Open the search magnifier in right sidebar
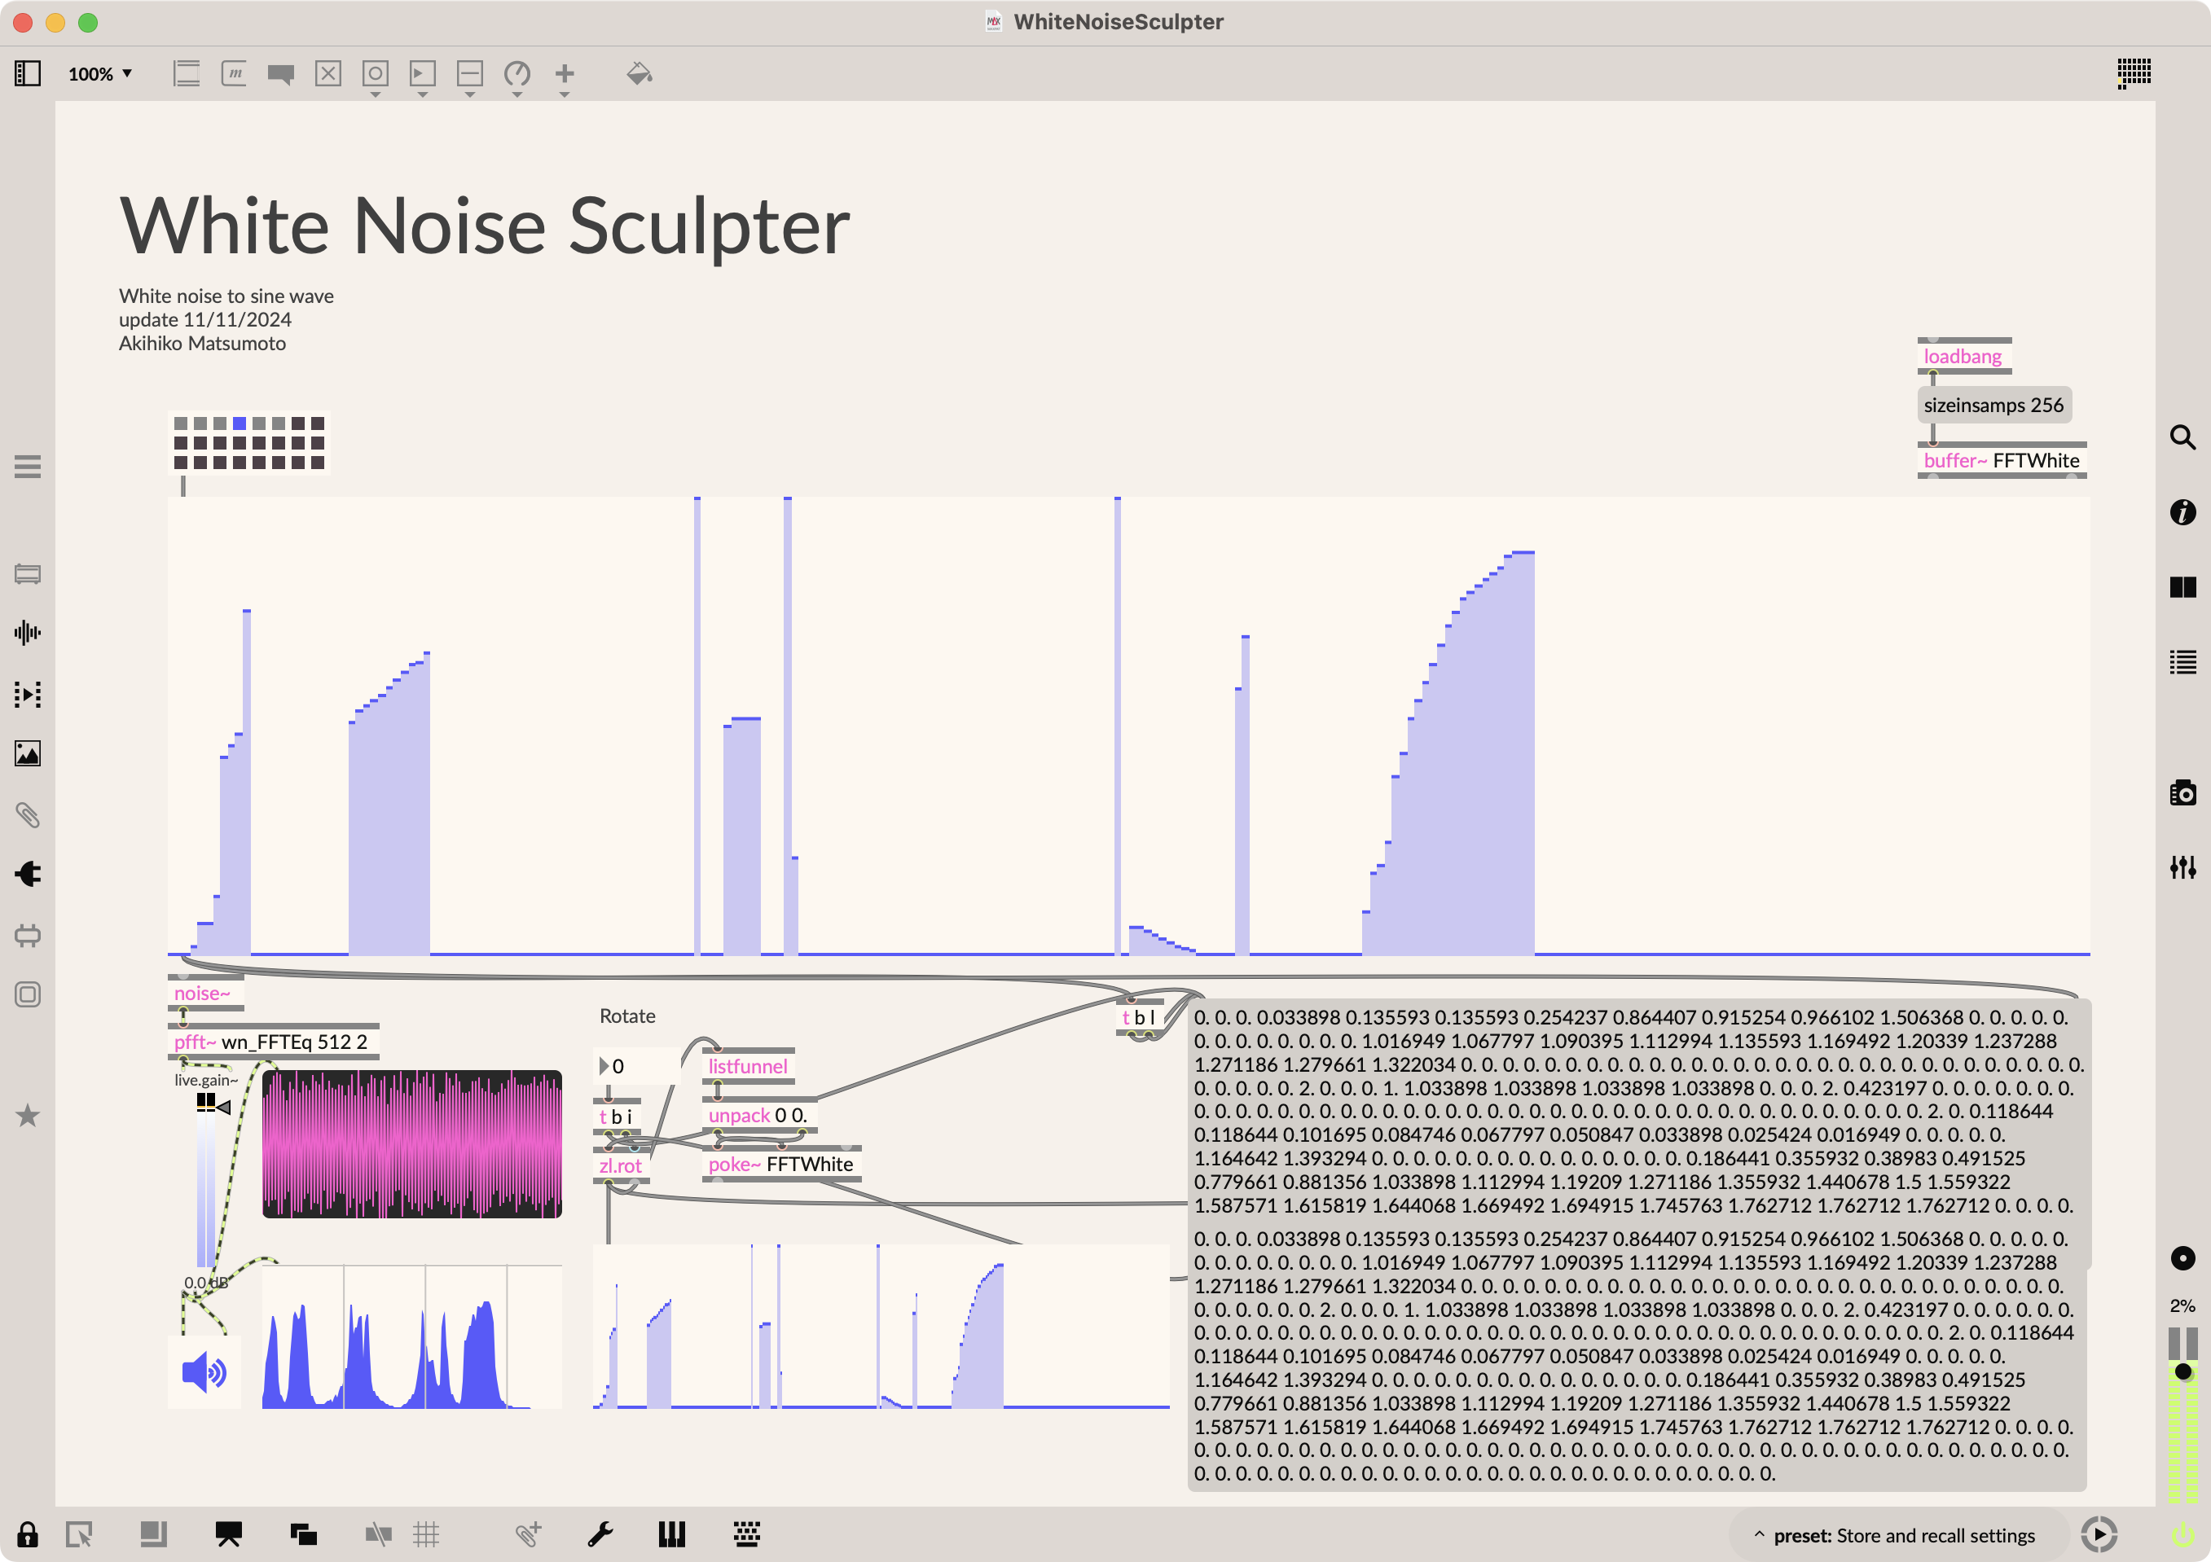 (2182, 438)
